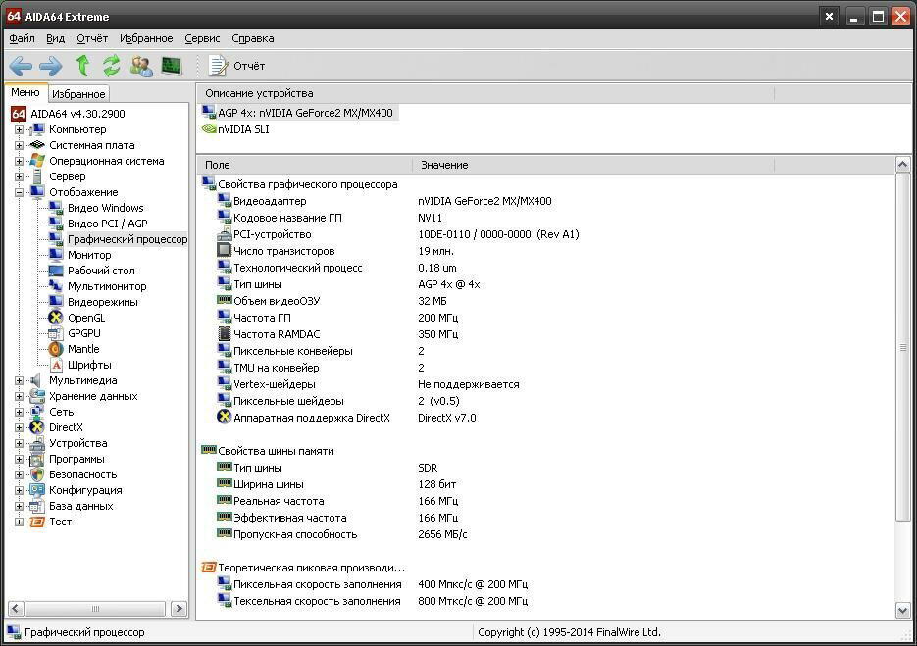Collapse the Отображение tree node
Viewport: 917px width, 646px height.
tap(19, 192)
